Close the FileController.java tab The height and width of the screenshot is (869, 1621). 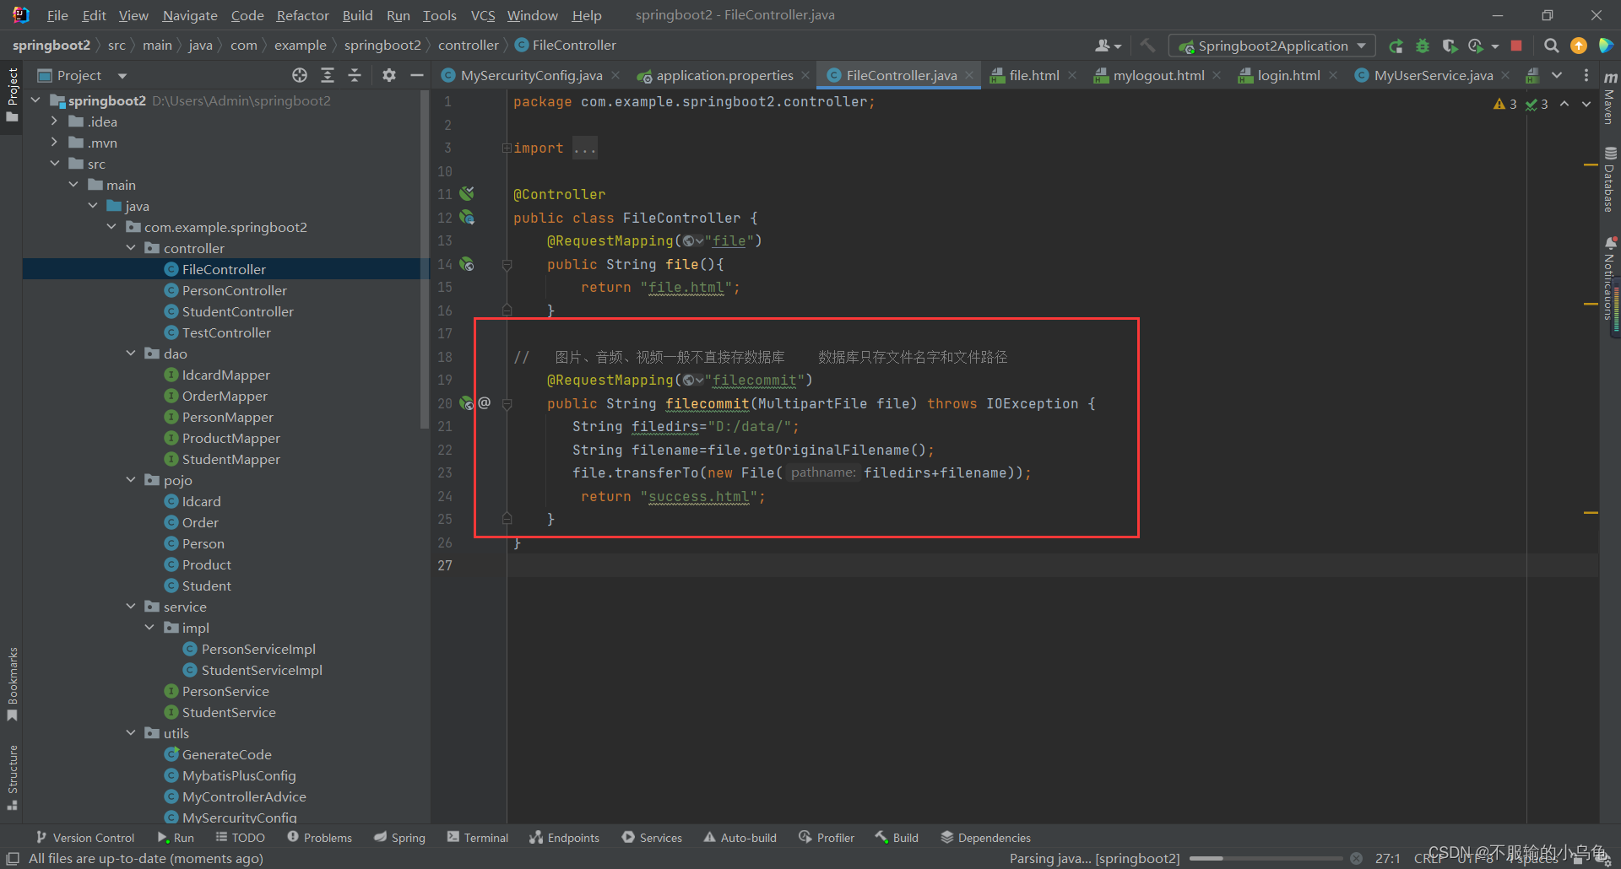(969, 75)
